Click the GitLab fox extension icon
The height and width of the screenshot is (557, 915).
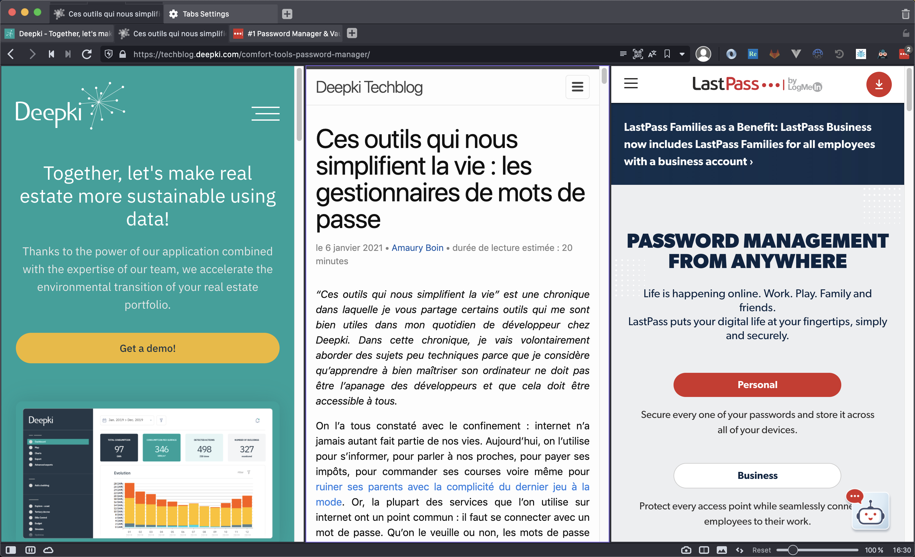(x=774, y=54)
